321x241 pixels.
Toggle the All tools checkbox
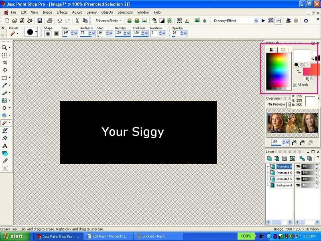(295, 85)
